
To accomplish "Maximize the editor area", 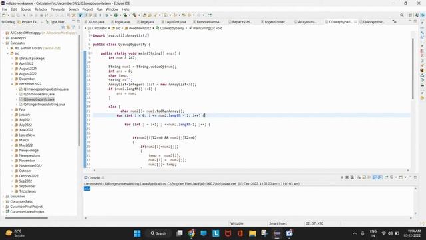I will click(x=415, y=21).
